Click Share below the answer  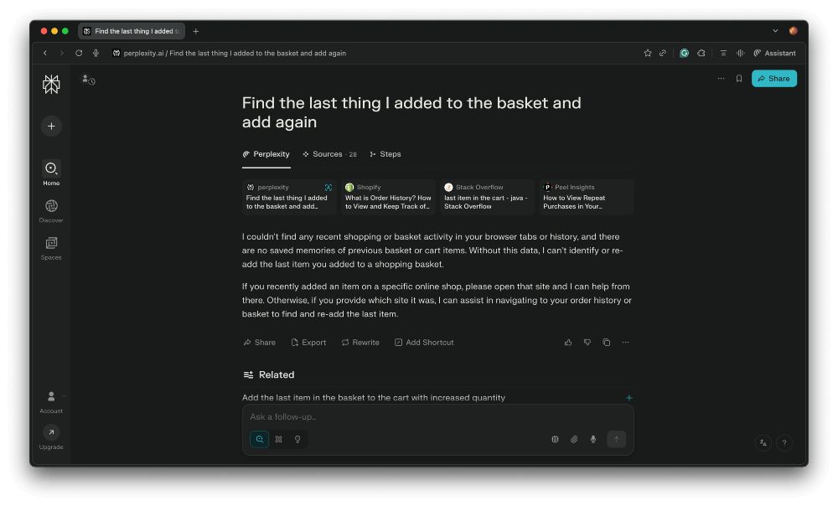tap(260, 343)
